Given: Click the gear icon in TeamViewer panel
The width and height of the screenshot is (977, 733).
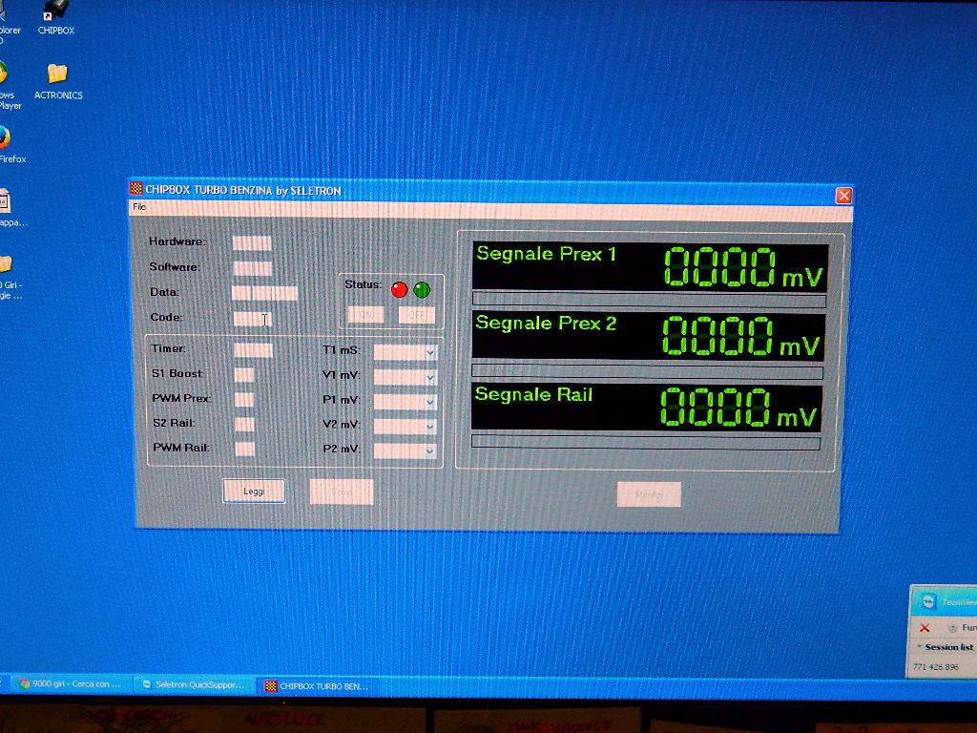Looking at the screenshot, I should click(952, 628).
